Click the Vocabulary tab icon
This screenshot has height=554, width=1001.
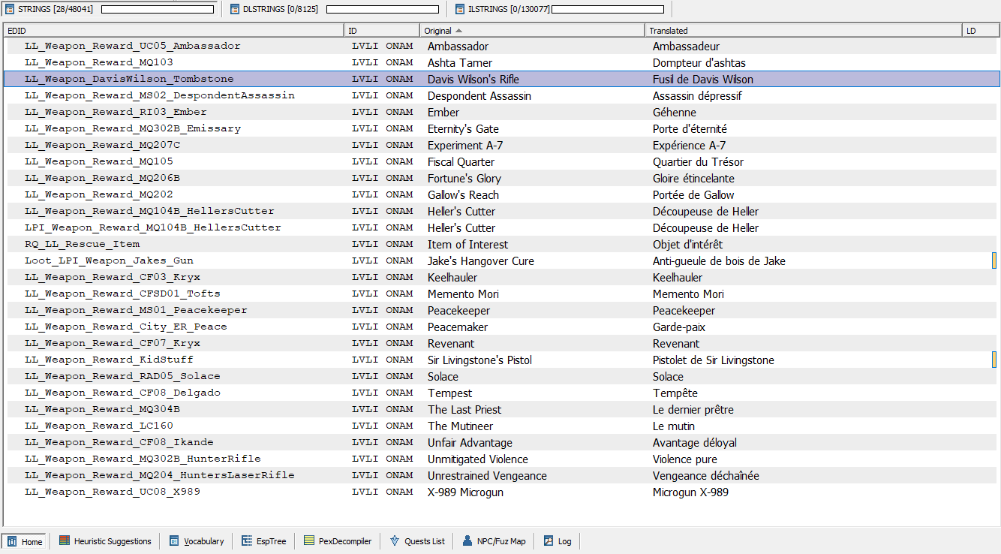(x=174, y=541)
